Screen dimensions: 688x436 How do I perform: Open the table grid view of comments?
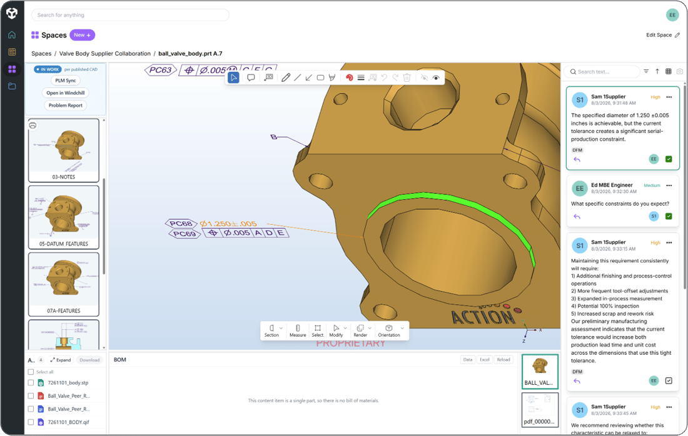click(x=668, y=71)
